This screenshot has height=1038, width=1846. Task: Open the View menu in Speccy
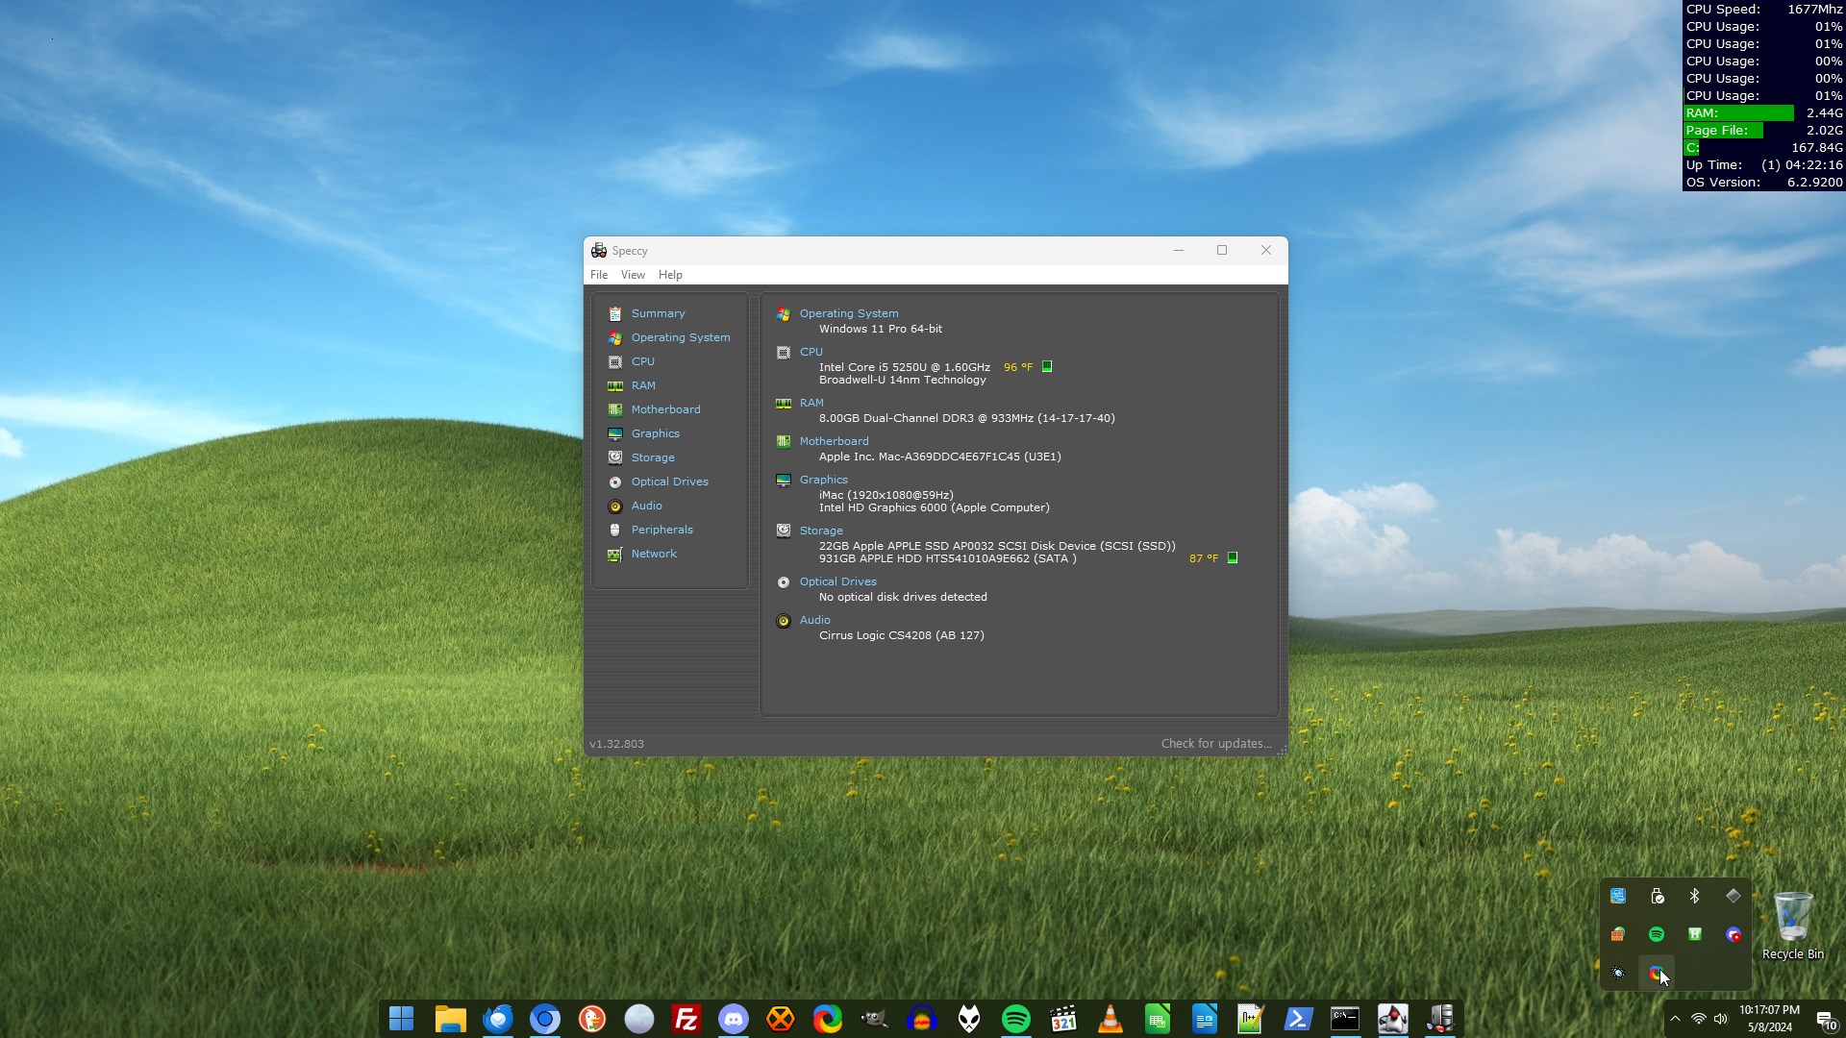[x=633, y=275]
